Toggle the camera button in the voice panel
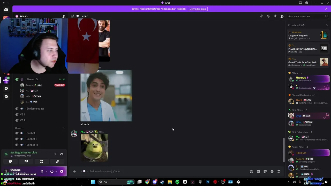 [10, 161]
